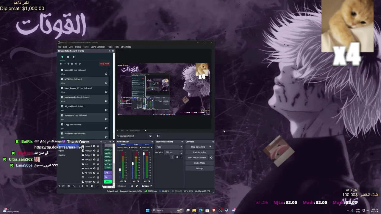Viewport: 381px width, 214px height.
Task: Click the shield icon in events toolbar
Action: [x=61, y=64]
